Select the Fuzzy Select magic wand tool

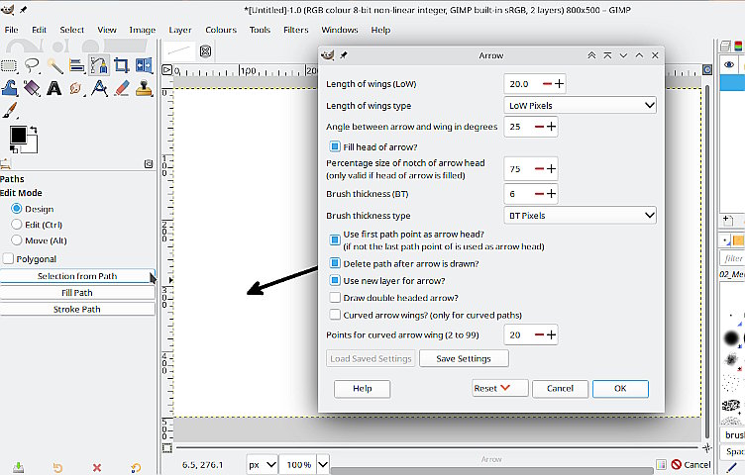54,65
